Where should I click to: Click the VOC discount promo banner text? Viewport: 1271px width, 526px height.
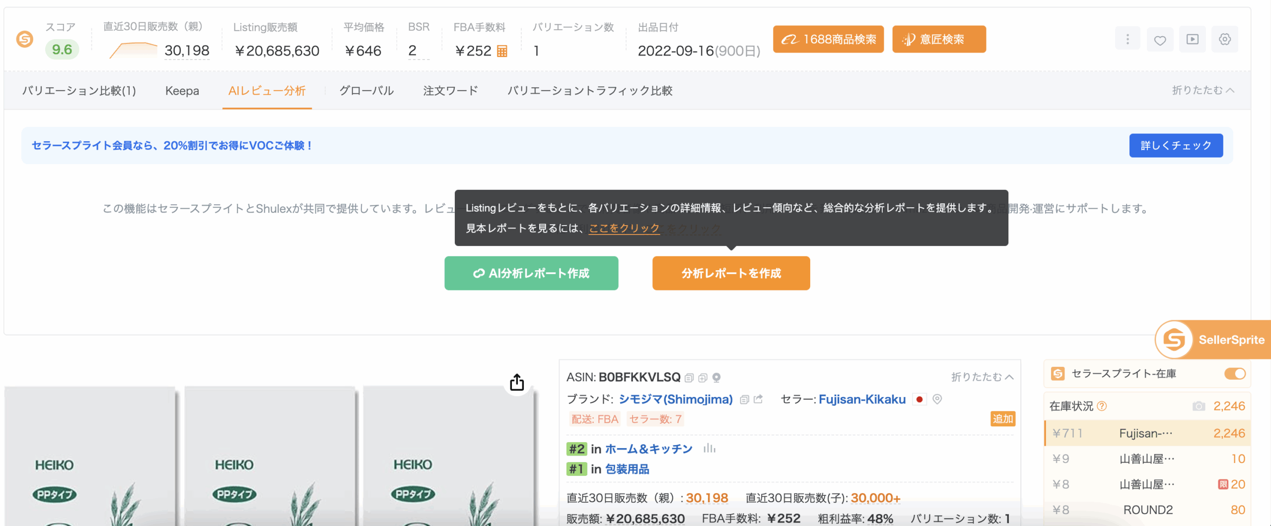coord(172,145)
